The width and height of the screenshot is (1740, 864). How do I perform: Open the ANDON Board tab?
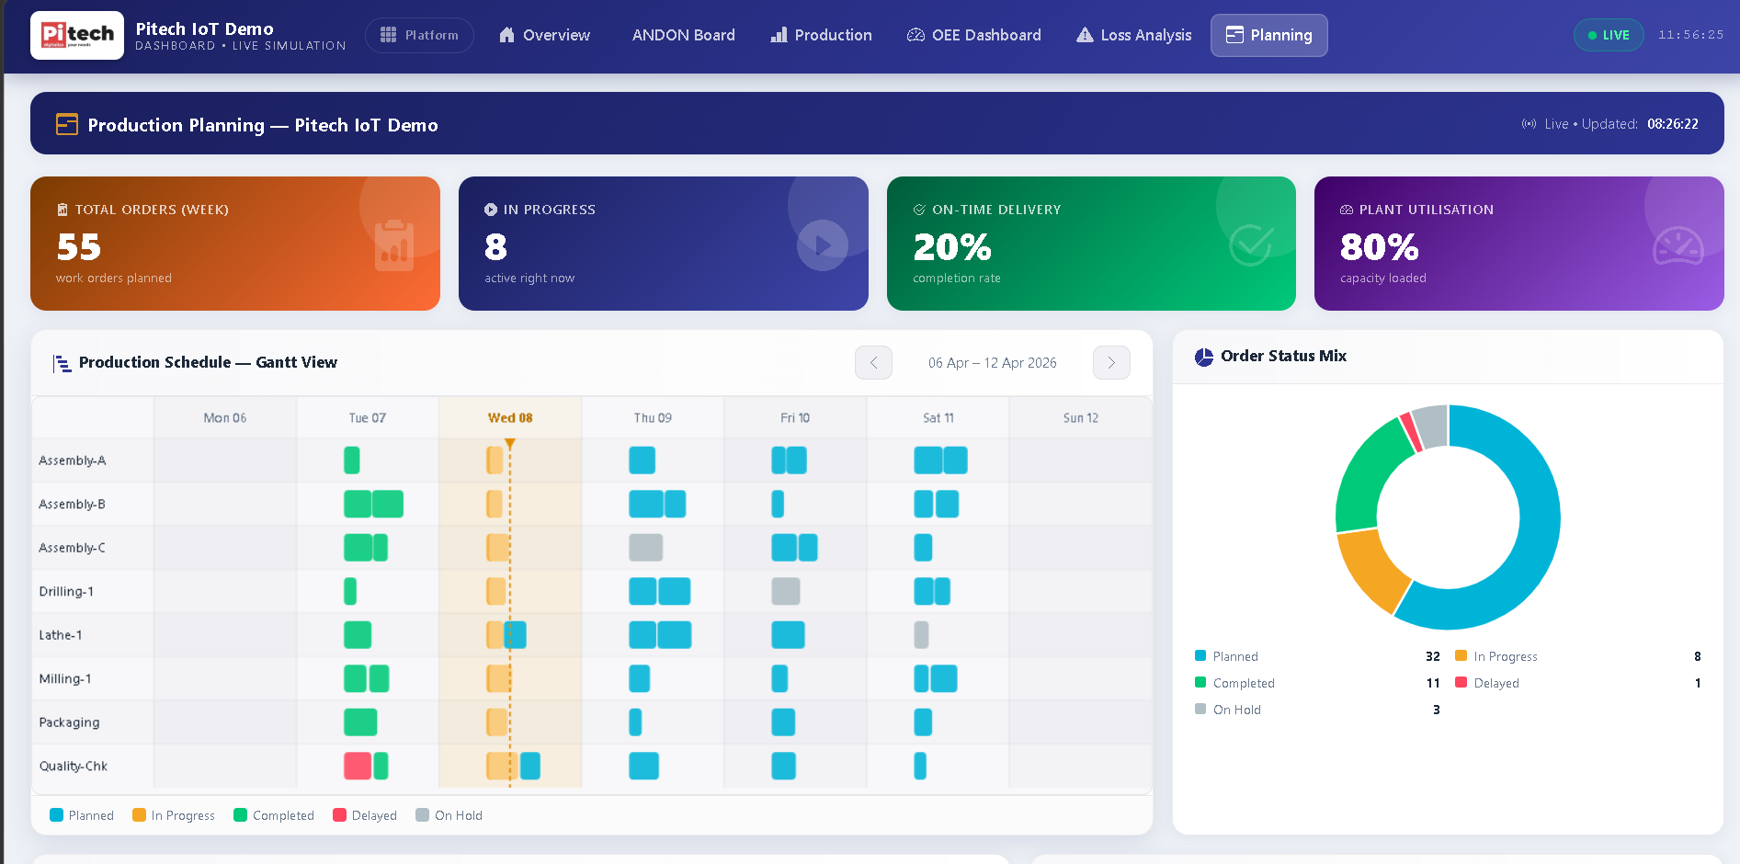[683, 35]
